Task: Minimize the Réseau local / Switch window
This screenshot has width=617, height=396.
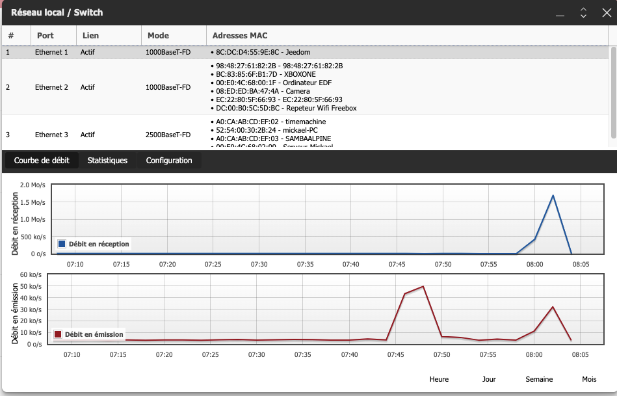Action: (x=560, y=13)
